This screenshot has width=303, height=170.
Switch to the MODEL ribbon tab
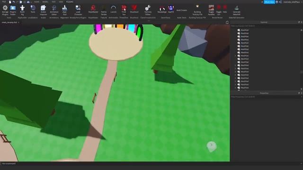point(45,2)
